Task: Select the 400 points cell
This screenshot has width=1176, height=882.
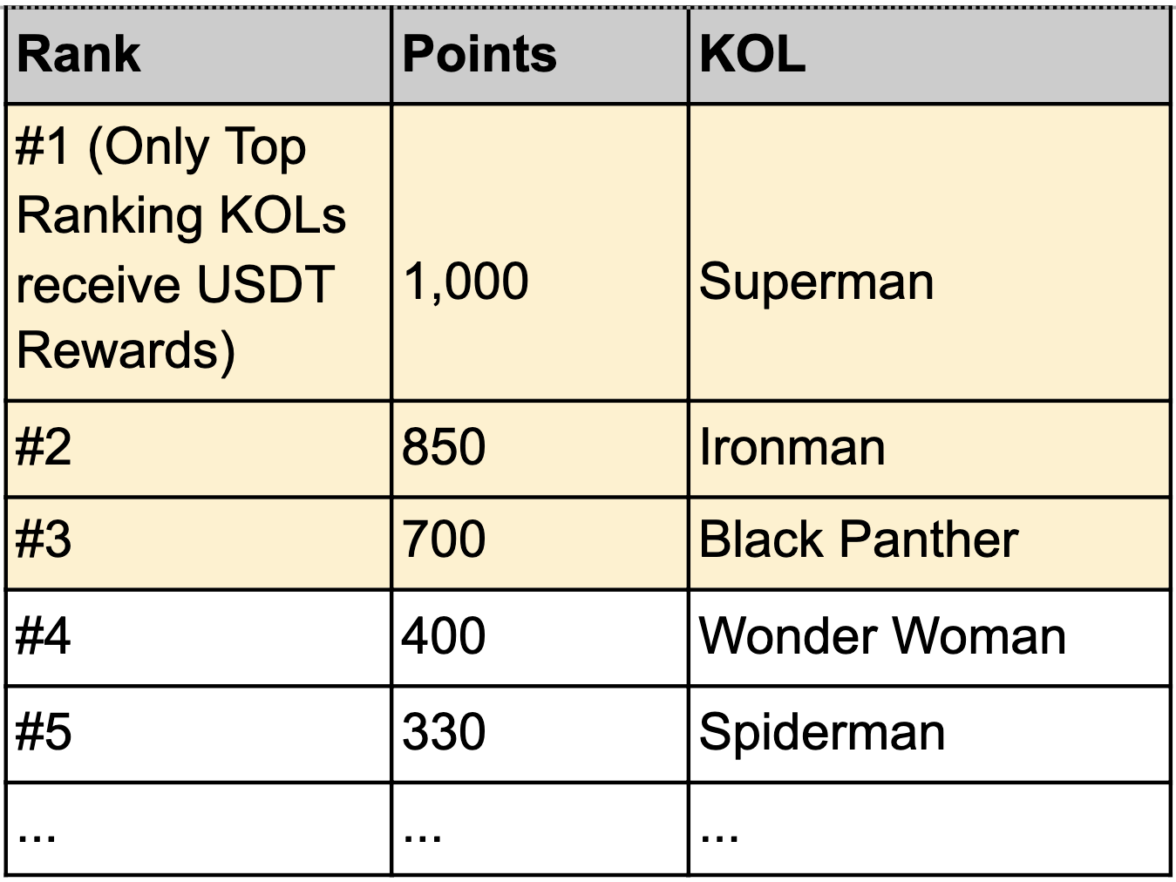Action: click(x=540, y=637)
